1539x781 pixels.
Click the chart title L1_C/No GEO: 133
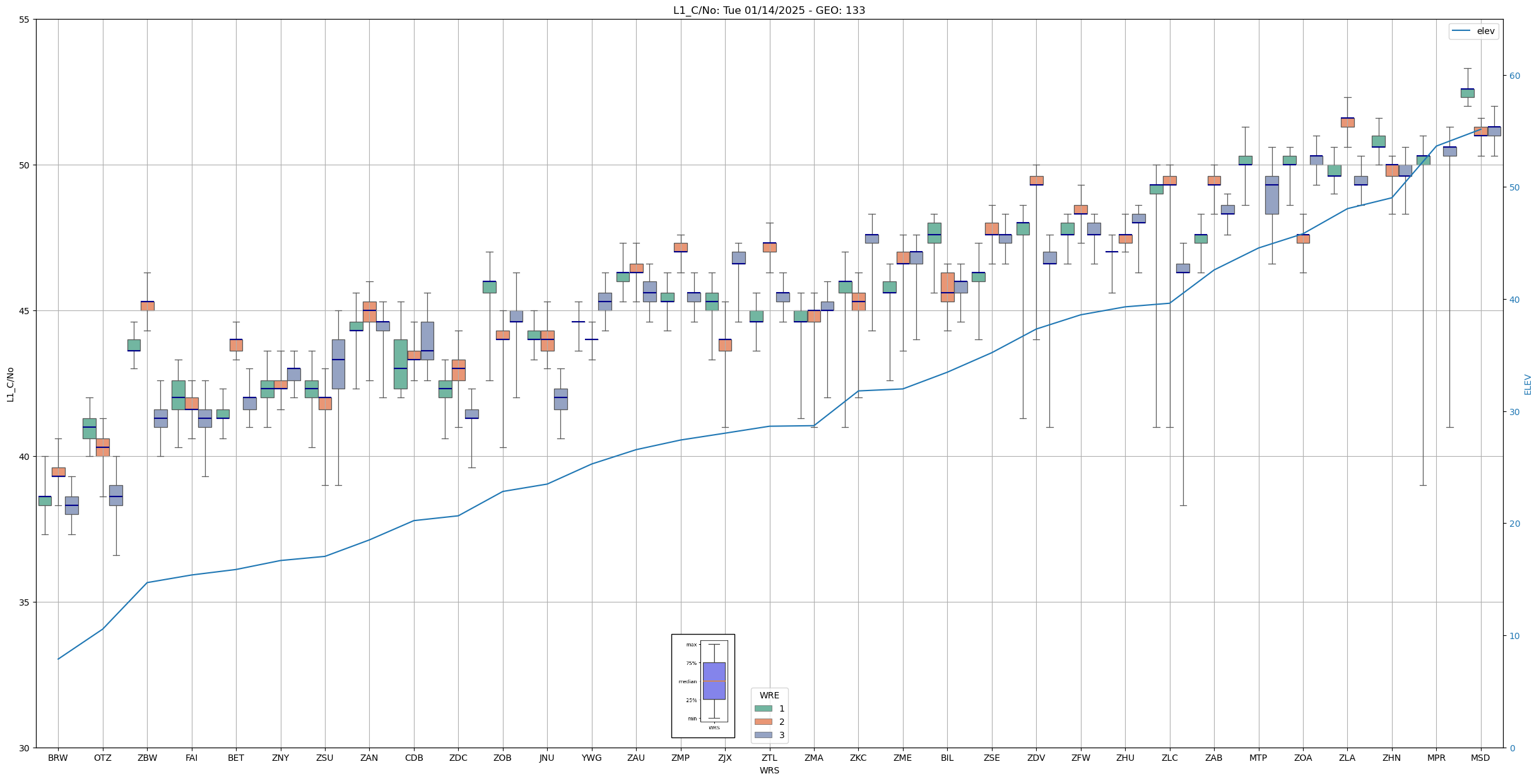pos(769,10)
